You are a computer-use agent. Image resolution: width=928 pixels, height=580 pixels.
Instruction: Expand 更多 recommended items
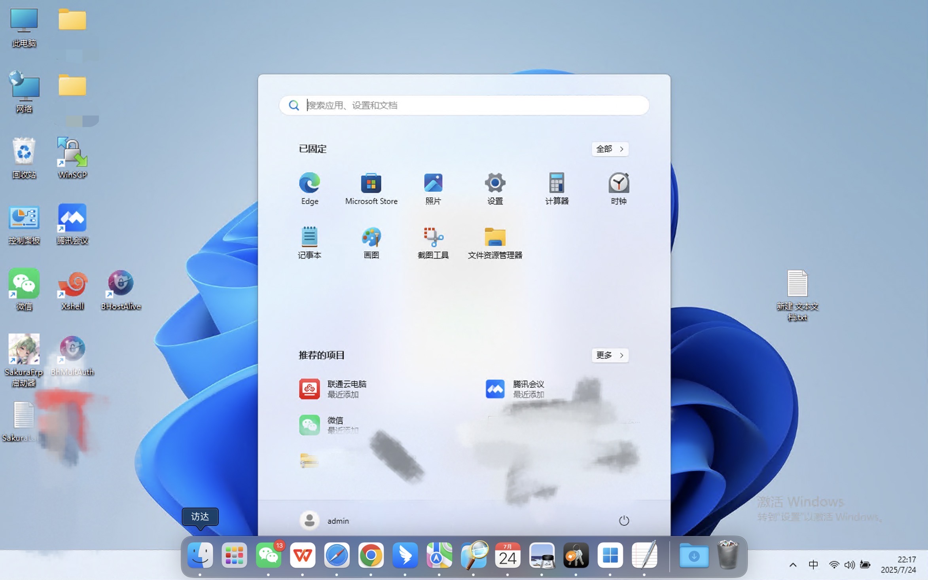pyautogui.click(x=610, y=355)
